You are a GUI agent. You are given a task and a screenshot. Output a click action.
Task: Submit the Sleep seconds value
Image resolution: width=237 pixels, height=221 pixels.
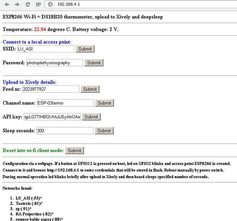click(104, 131)
